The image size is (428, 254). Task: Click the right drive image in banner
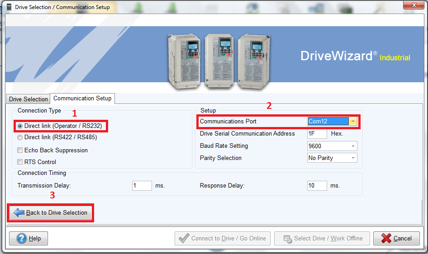[x=254, y=61]
